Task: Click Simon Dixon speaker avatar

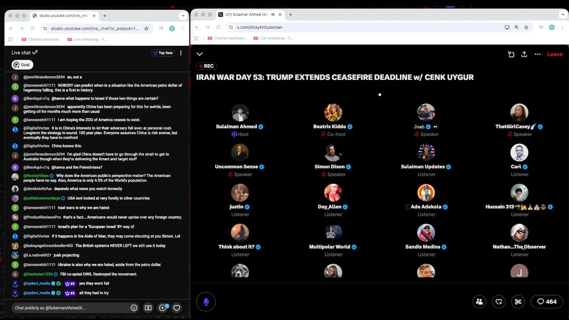Action: (x=333, y=153)
